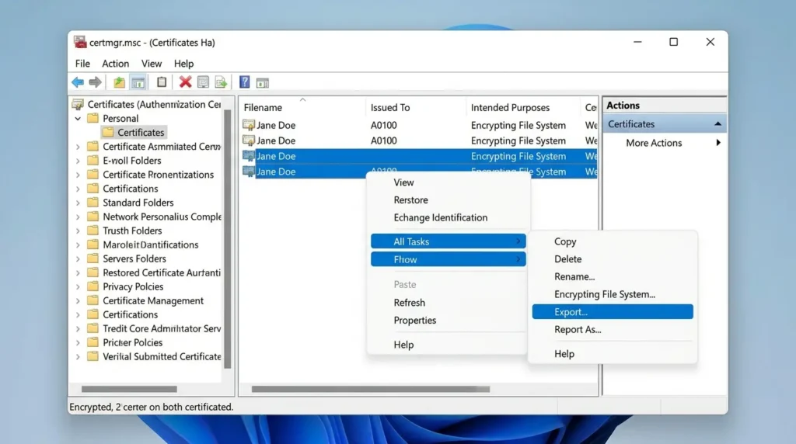796x444 pixels.
Task: Collapse the Personal tree node
Action: [x=78, y=119]
